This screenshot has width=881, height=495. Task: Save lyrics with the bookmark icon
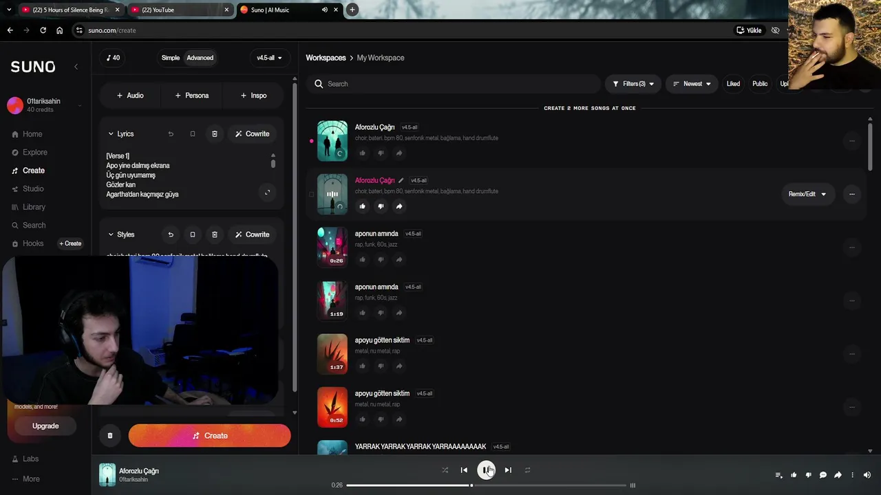coord(193,134)
